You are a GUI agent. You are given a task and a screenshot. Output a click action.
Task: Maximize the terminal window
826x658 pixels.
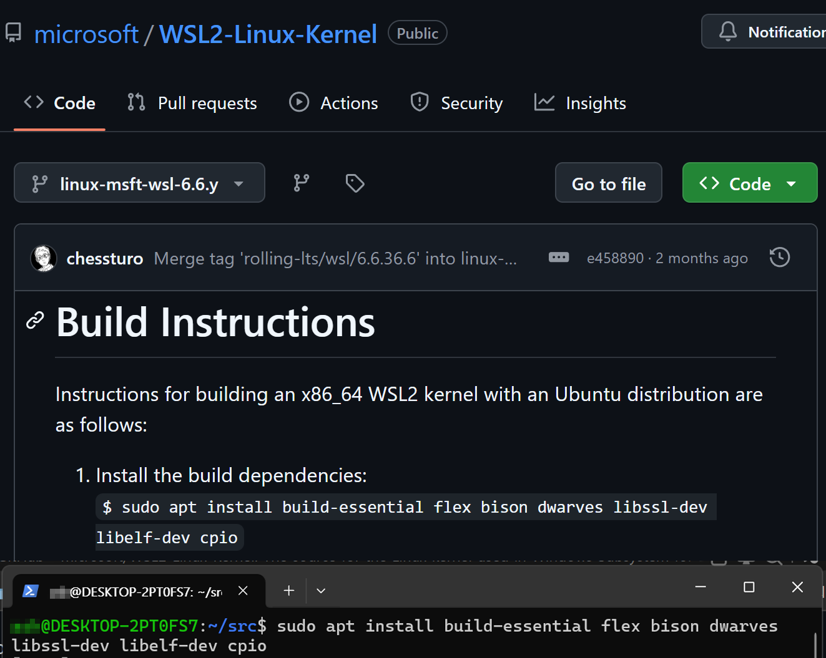pos(749,587)
